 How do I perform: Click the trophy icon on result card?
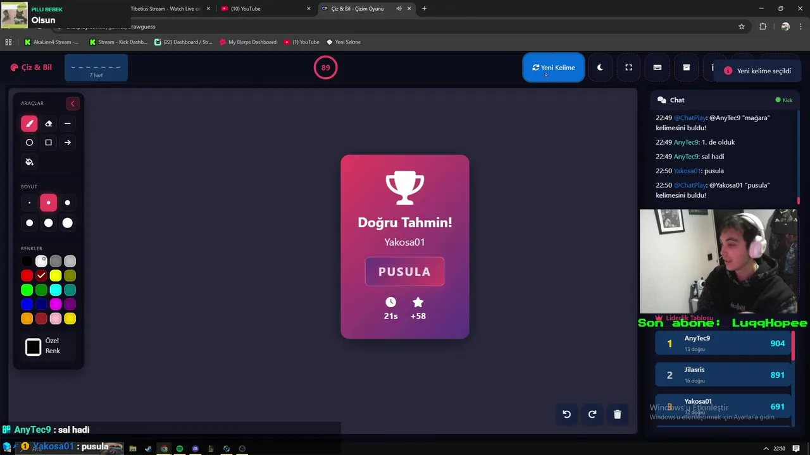click(x=405, y=188)
